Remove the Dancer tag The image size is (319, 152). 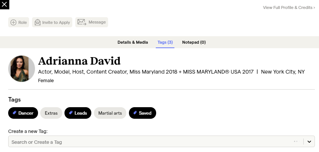tap(23, 113)
